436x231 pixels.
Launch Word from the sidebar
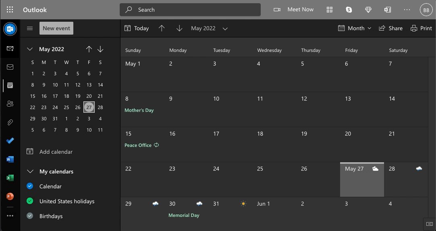(x=10, y=159)
